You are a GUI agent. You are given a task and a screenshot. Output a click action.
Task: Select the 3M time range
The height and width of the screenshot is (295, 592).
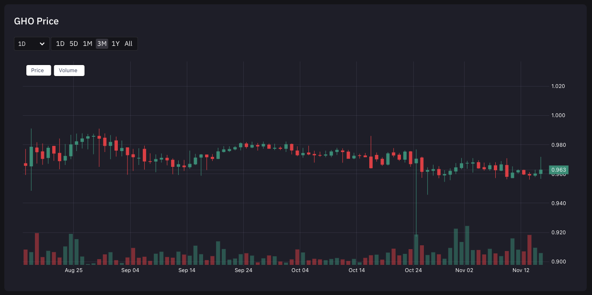click(x=102, y=44)
